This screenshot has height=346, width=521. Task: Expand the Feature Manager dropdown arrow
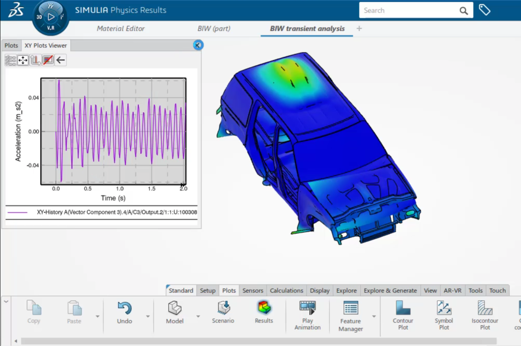coord(374,316)
